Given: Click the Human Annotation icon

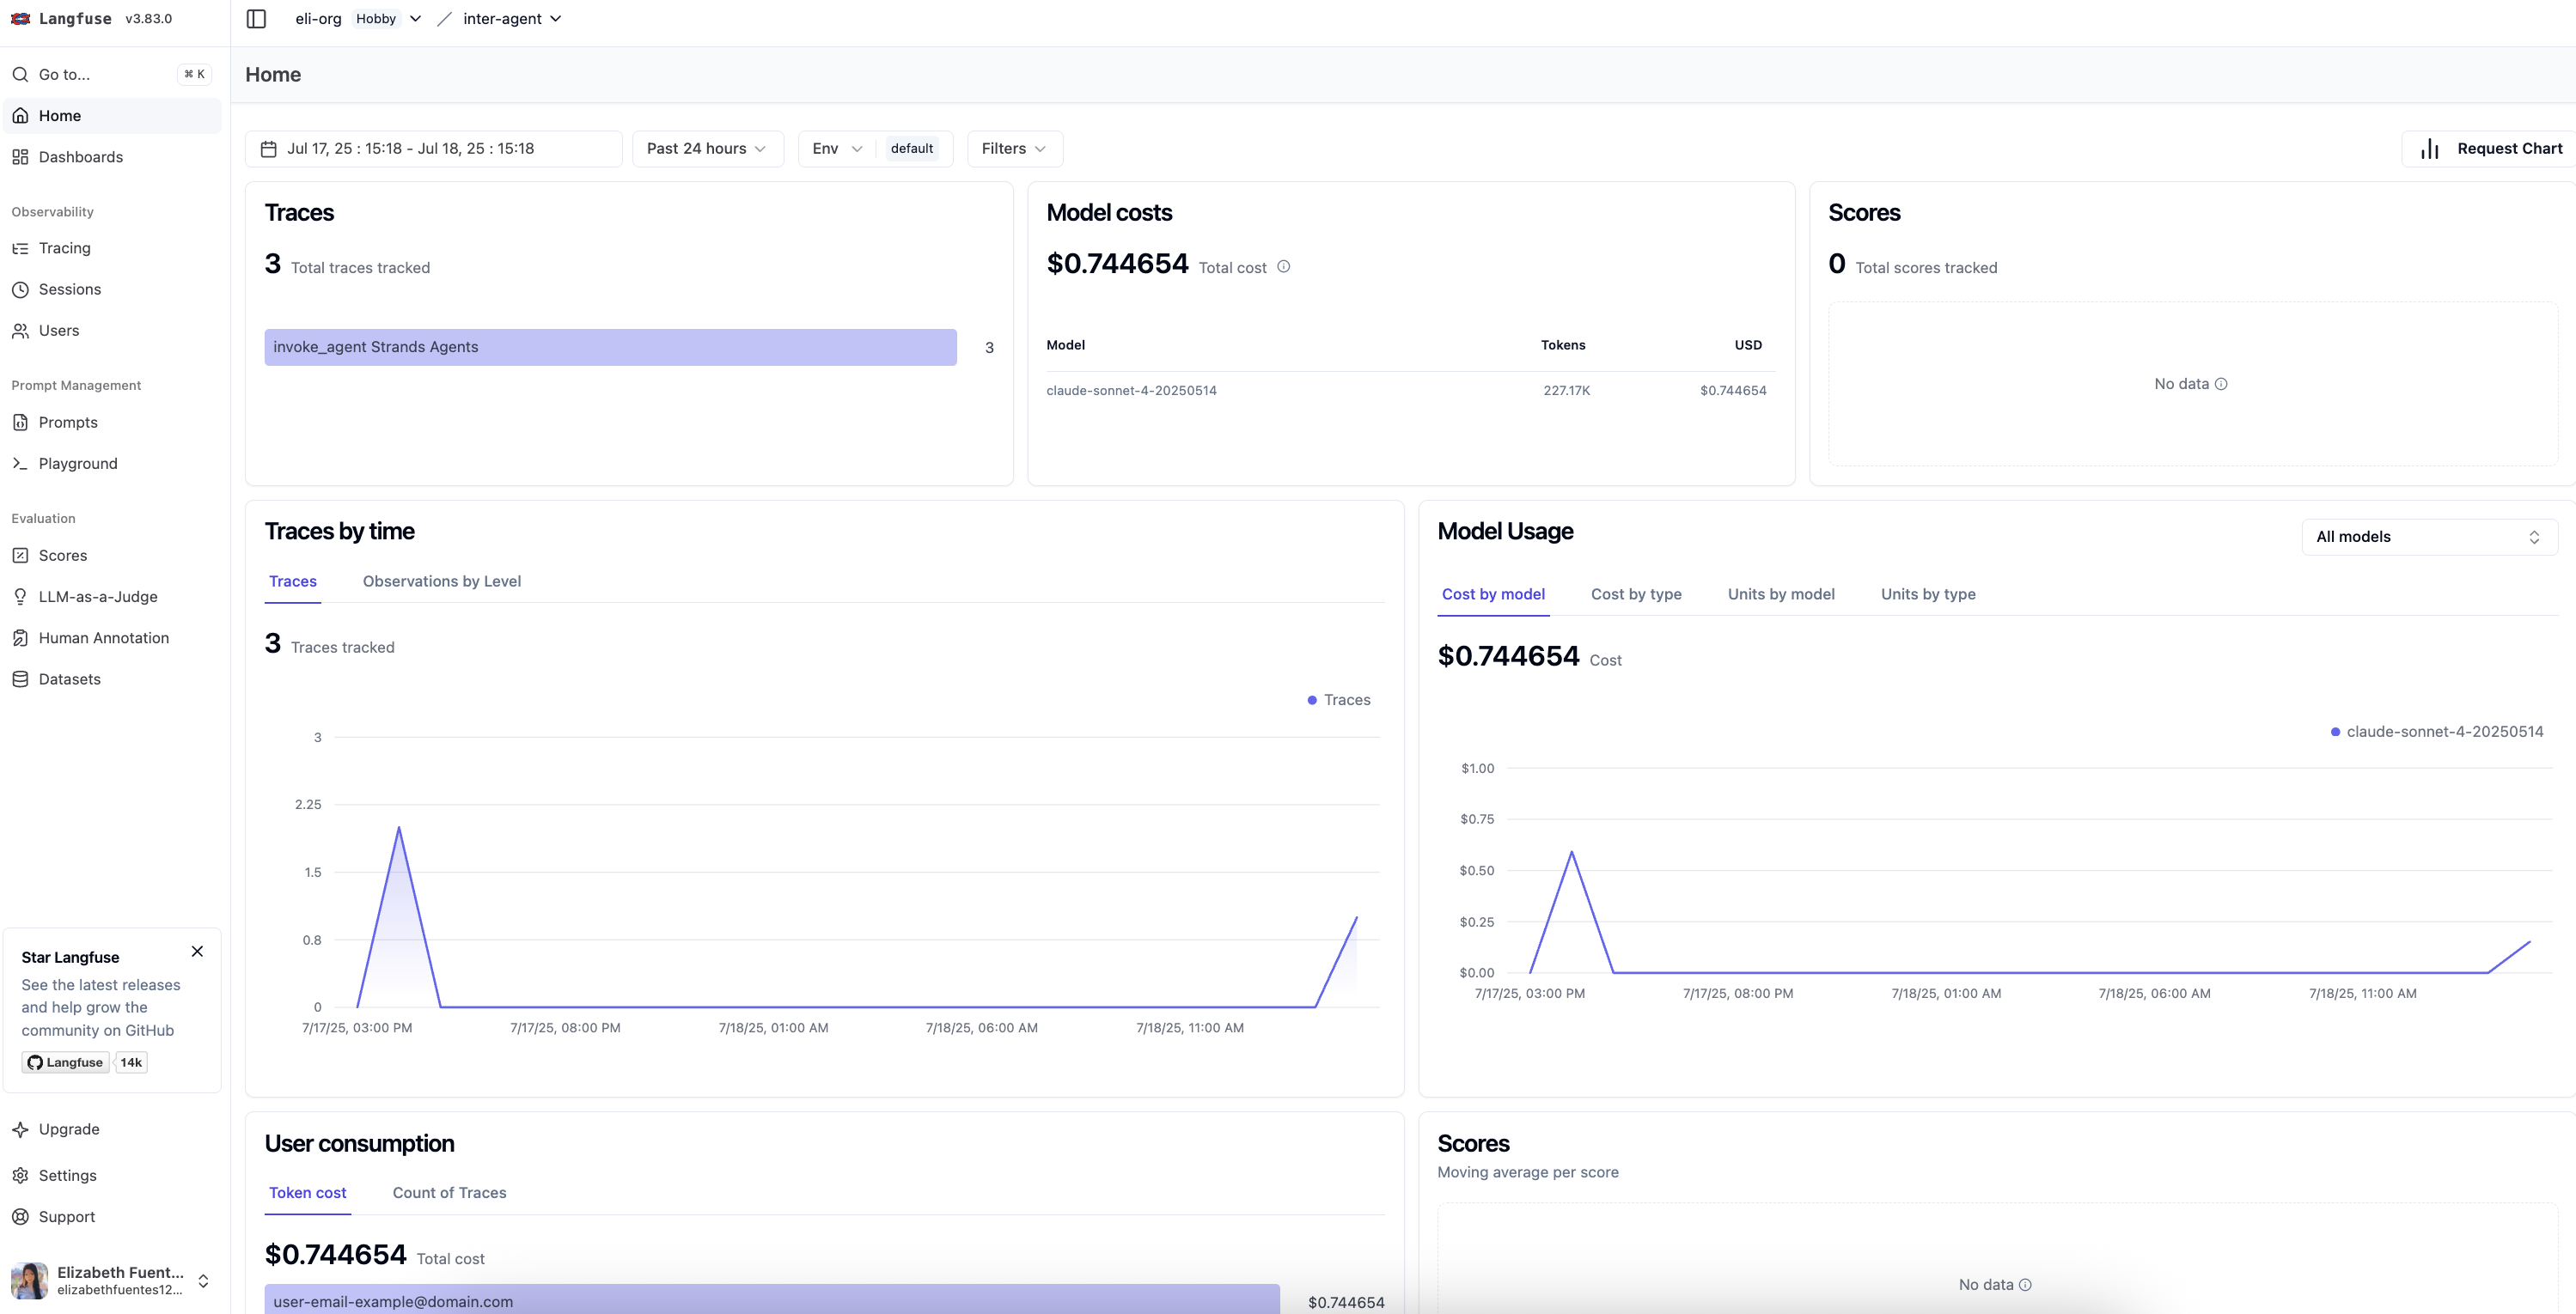Looking at the screenshot, I should point(20,637).
